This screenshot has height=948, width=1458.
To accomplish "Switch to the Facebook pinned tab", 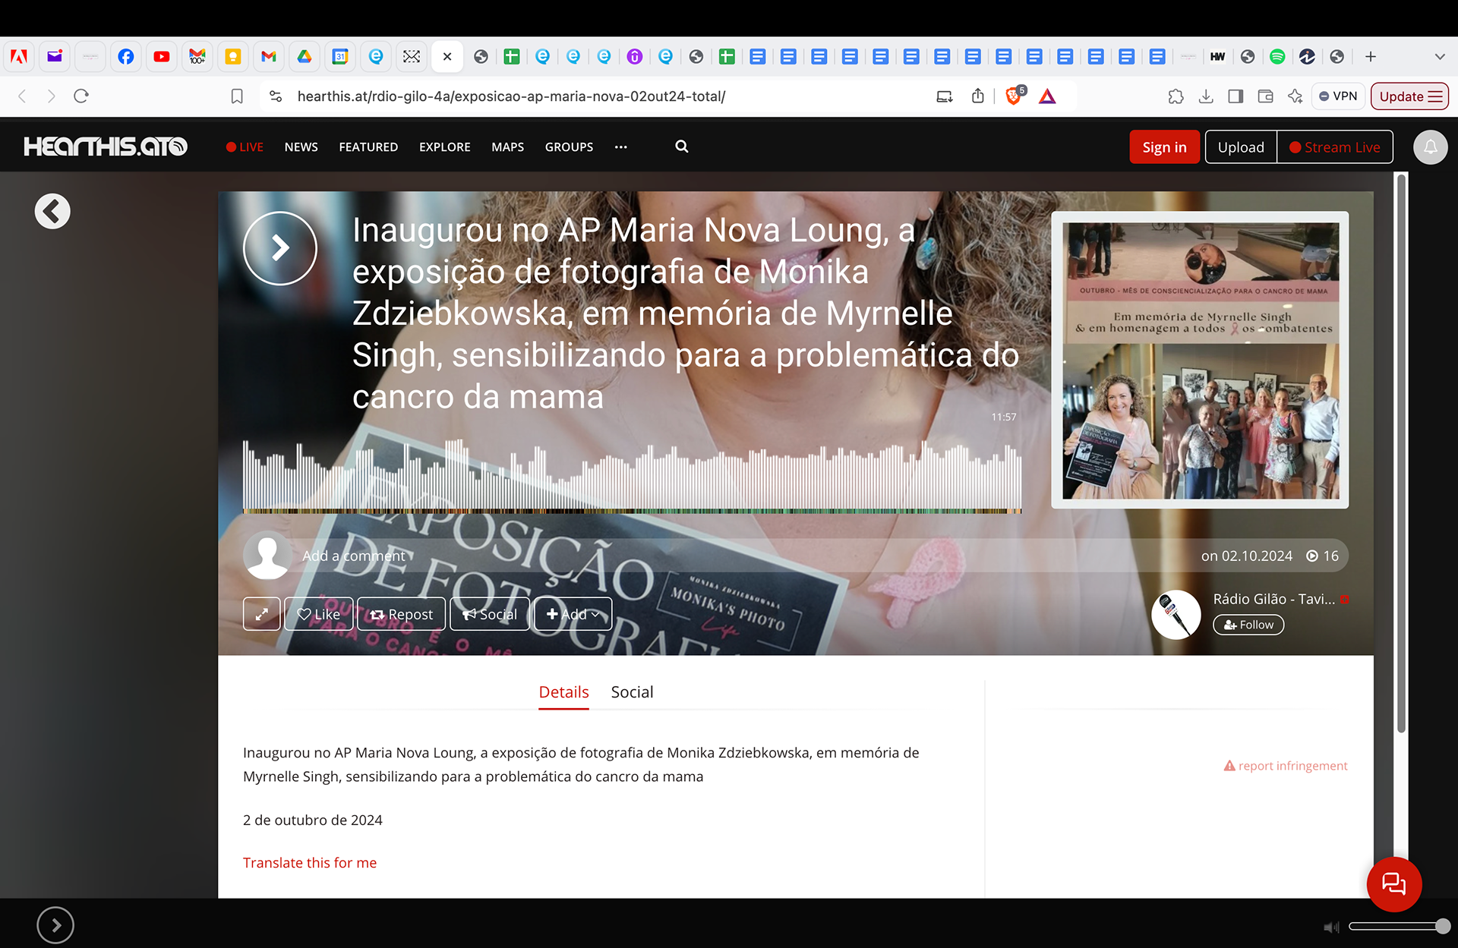I will point(126,57).
